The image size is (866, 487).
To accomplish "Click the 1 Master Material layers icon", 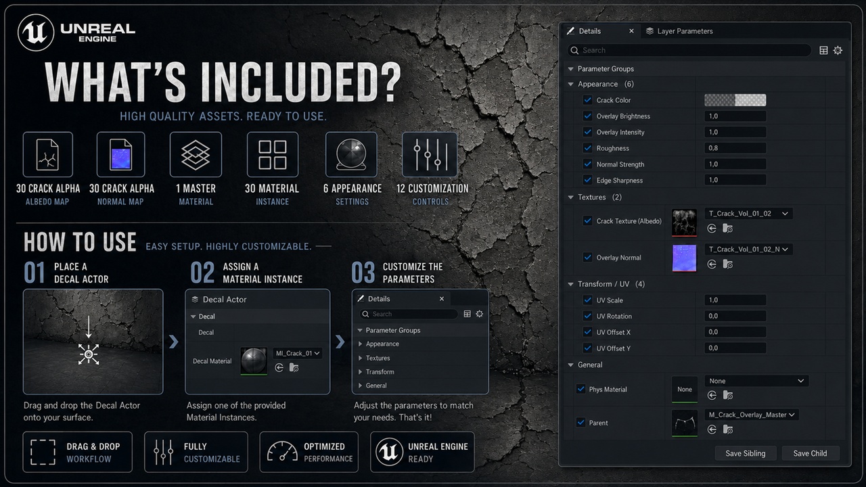I will point(196,155).
